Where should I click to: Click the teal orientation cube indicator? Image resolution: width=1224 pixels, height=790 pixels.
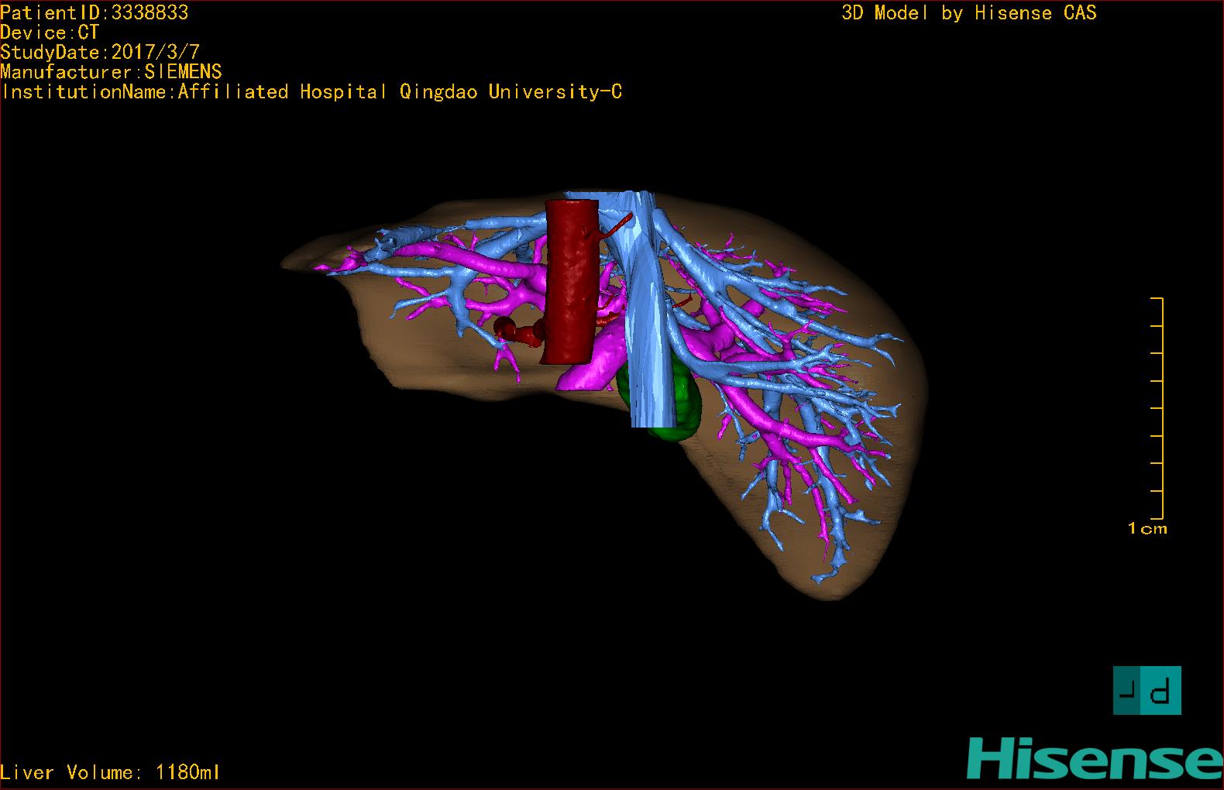(x=1147, y=690)
